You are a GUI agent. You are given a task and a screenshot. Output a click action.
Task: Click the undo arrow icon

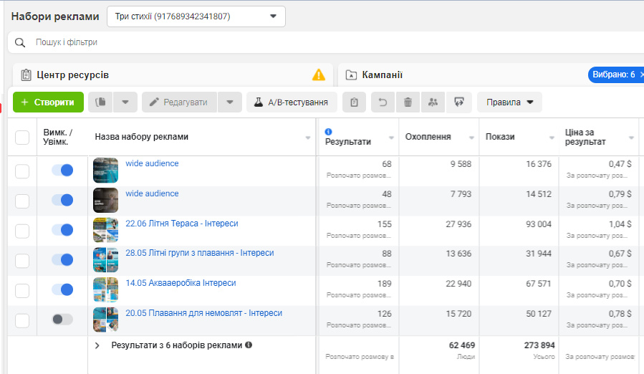point(383,102)
